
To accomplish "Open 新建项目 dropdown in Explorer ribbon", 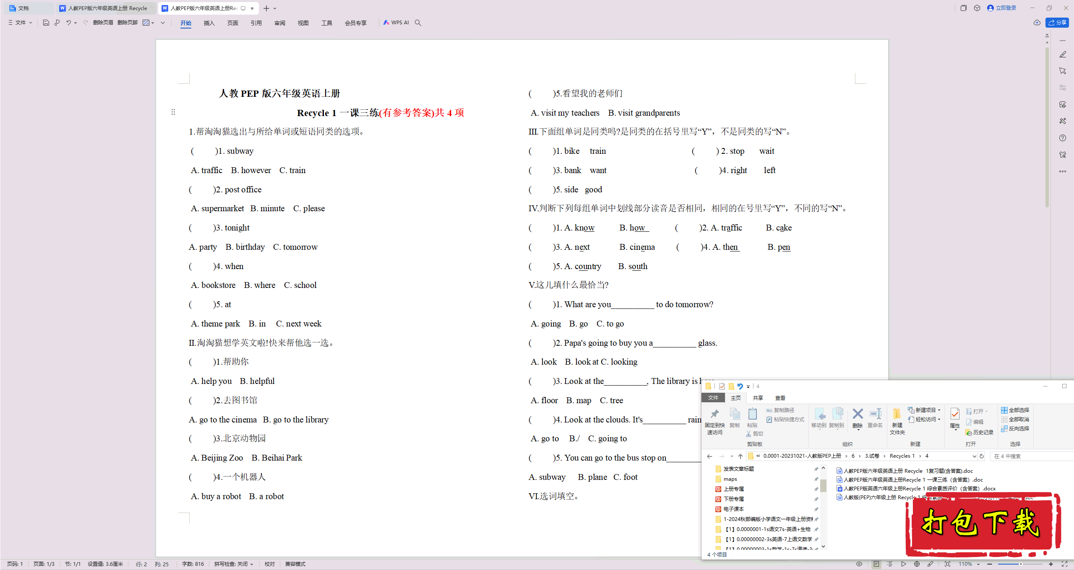I will 924,410.
